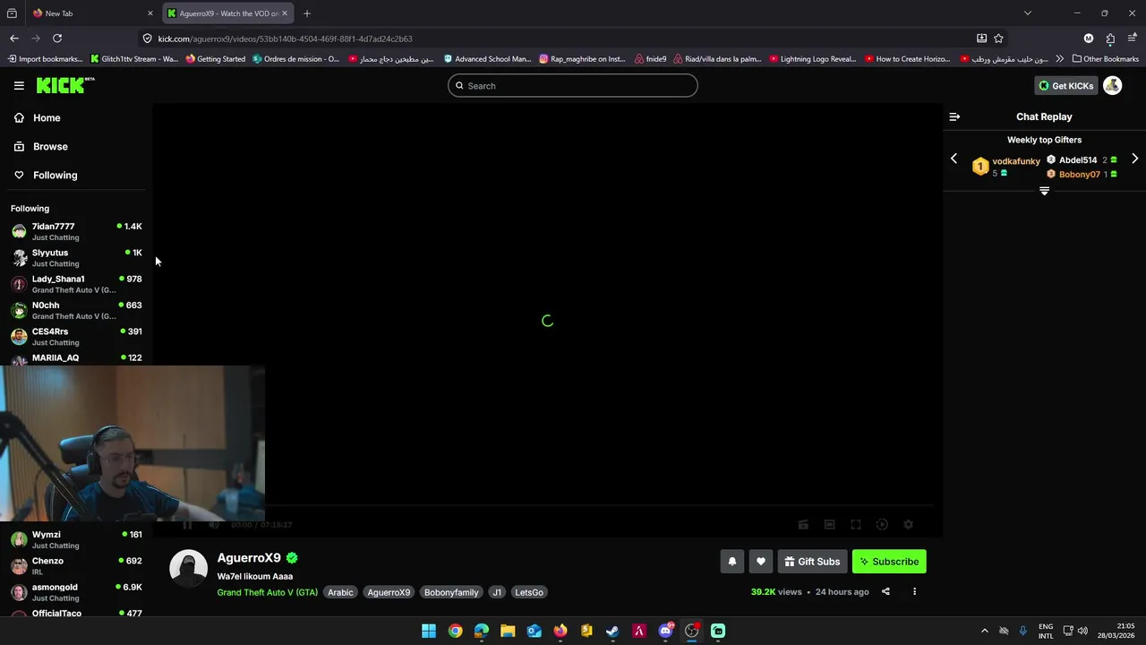Open a new browser tab

[x=307, y=13]
